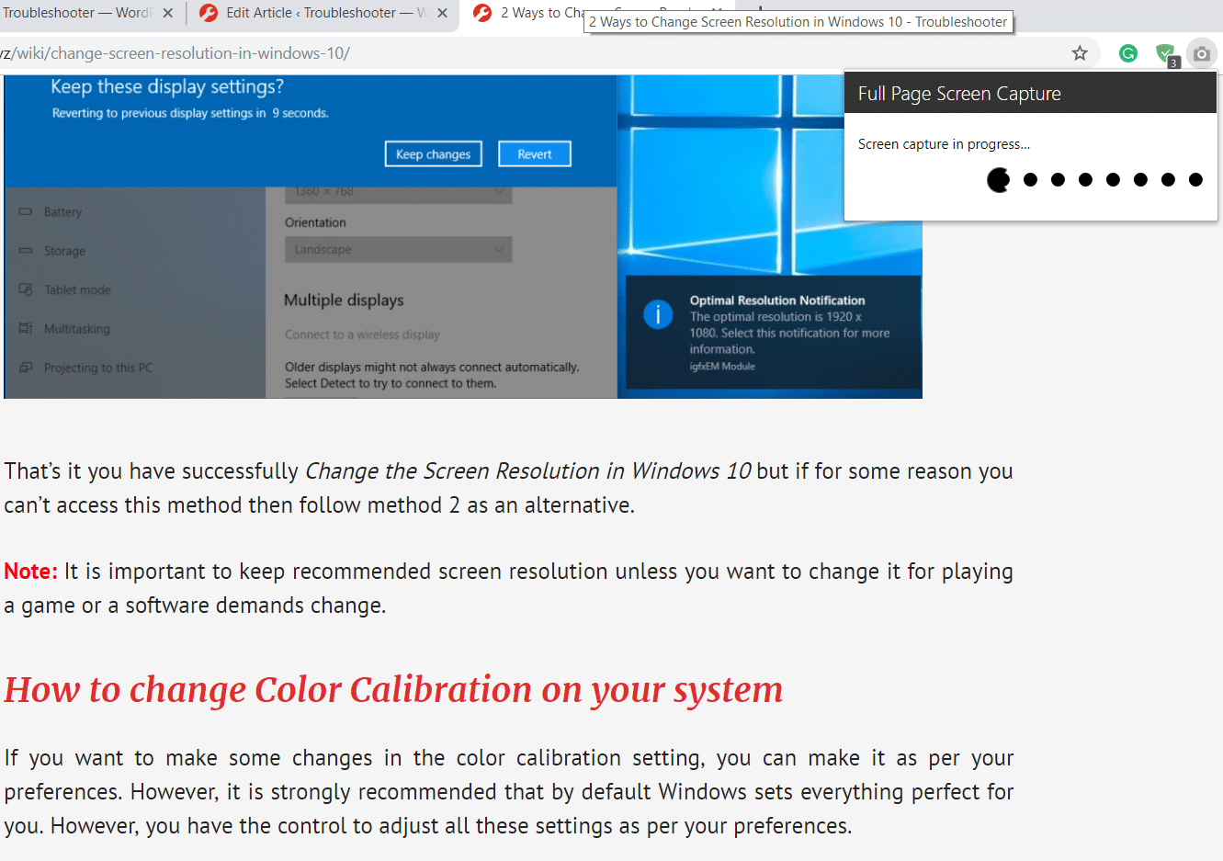Click the address bar URL
Image resolution: width=1223 pixels, height=861 pixels.
pyautogui.click(x=175, y=53)
